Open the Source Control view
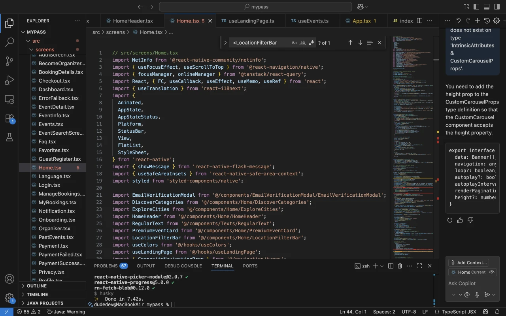Screen dimensions: 506x316 point(9,61)
